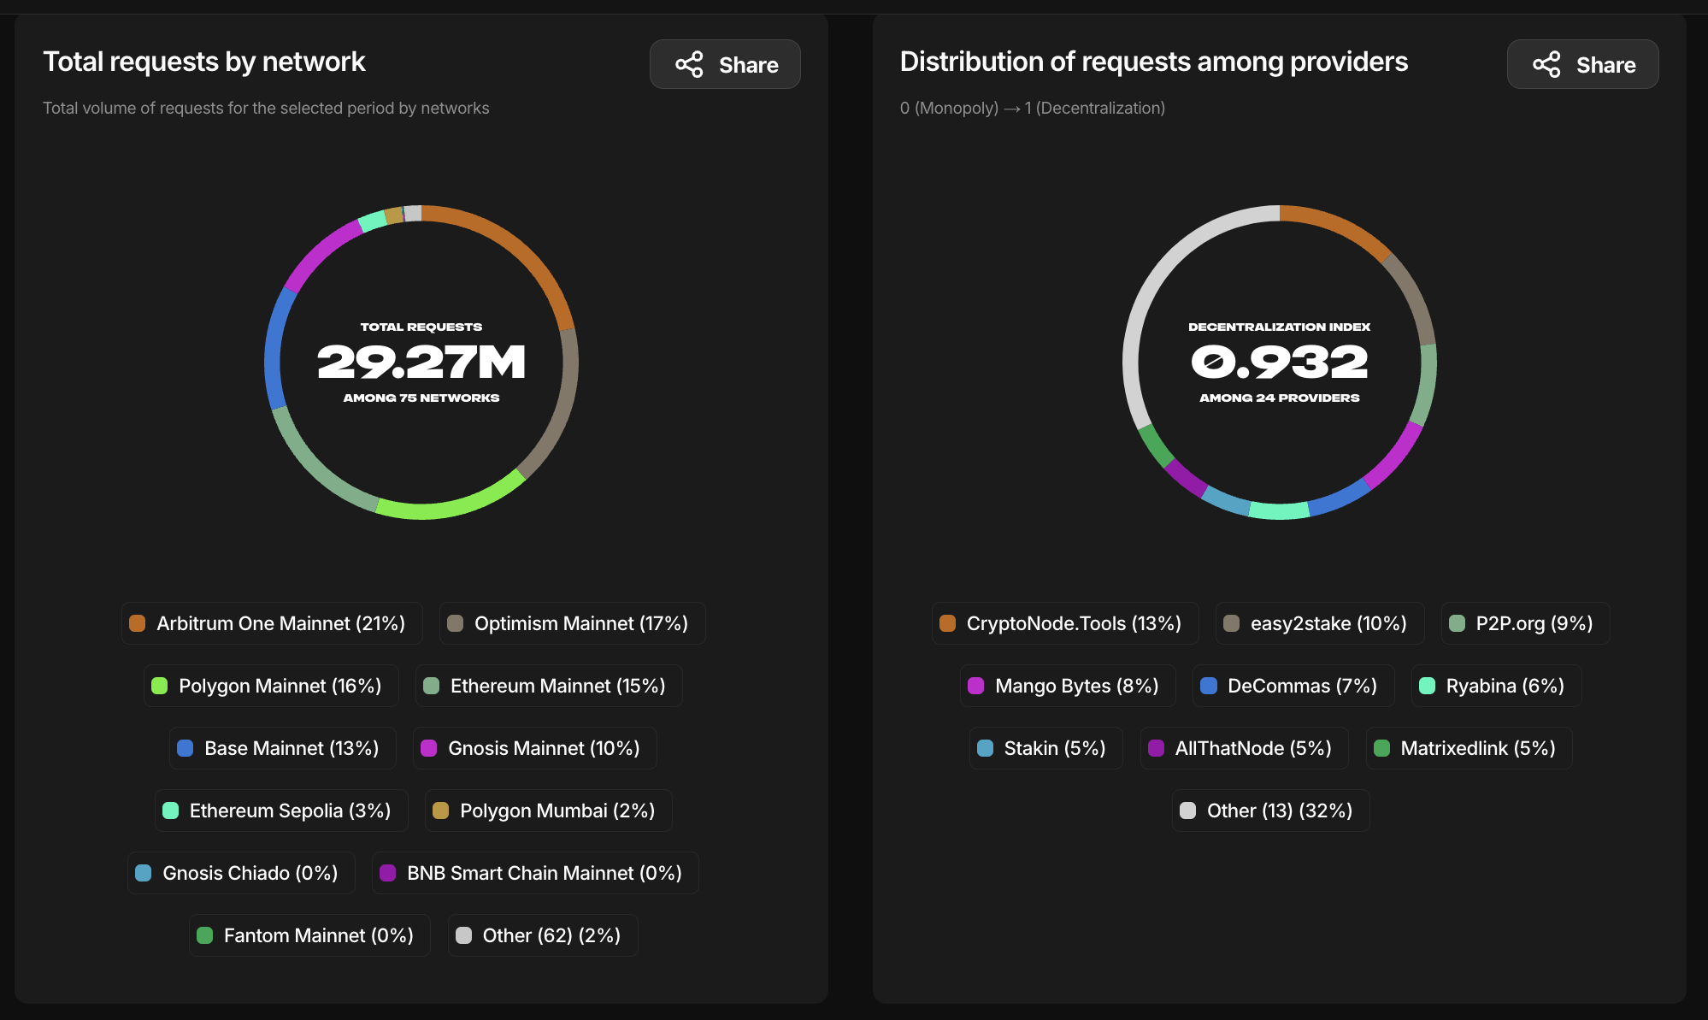1708x1020 pixels.
Task: Click the Total requests by network title
Action: tap(205, 61)
